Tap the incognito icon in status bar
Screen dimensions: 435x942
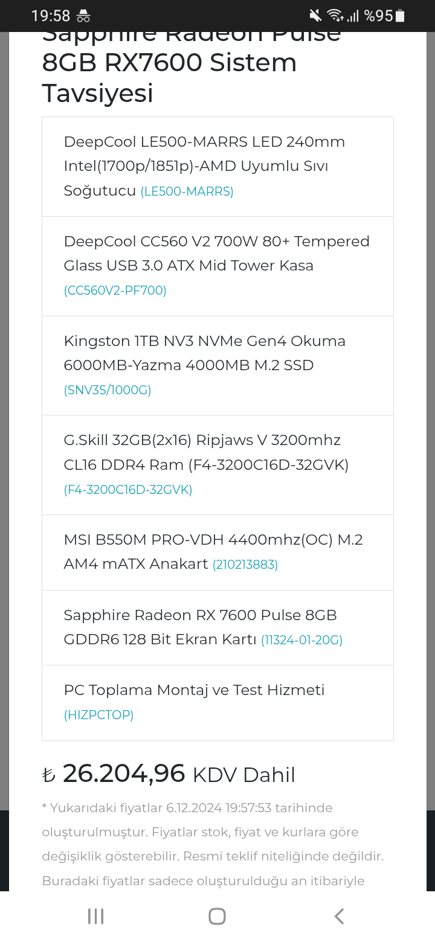pos(84,16)
